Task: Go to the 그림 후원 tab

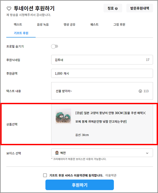Action: 119,25
